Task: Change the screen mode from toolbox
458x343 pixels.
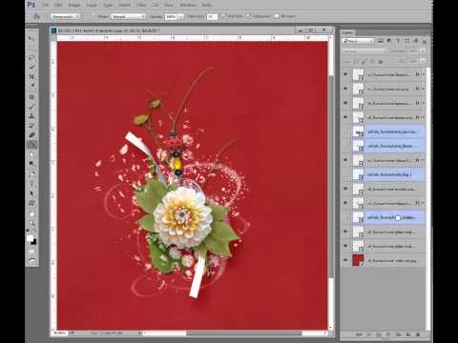Action: [x=31, y=261]
